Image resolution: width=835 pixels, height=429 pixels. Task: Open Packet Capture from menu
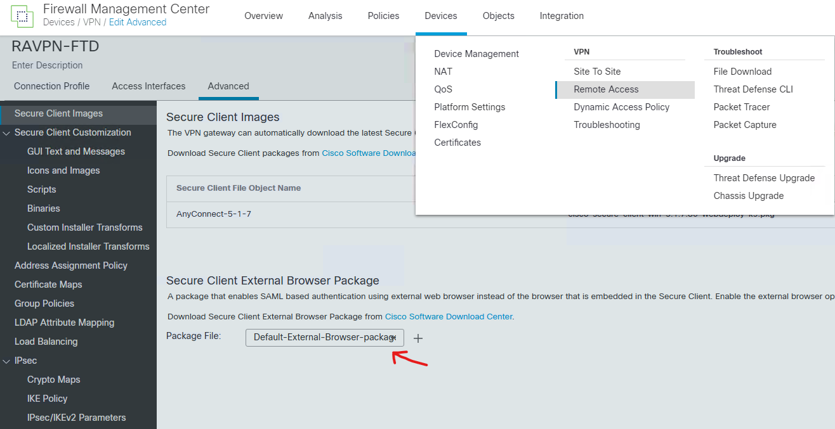pos(745,125)
